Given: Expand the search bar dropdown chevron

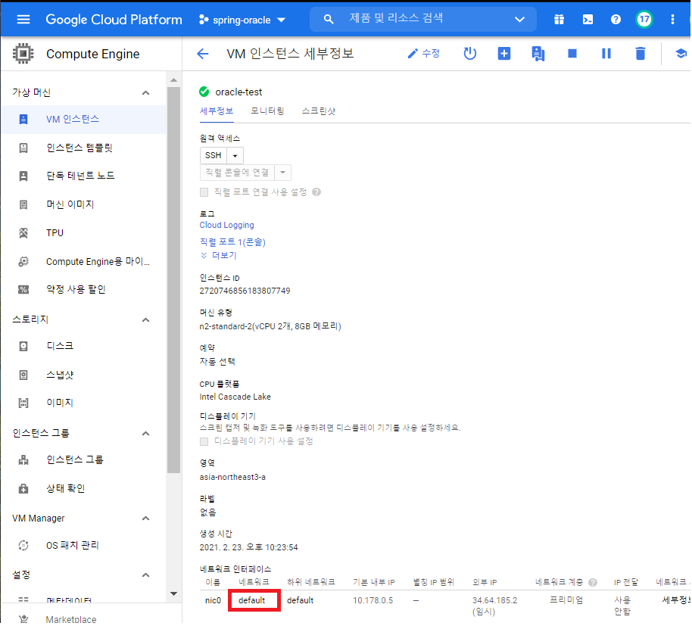Looking at the screenshot, I should pyautogui.click(x=519, y=20).
